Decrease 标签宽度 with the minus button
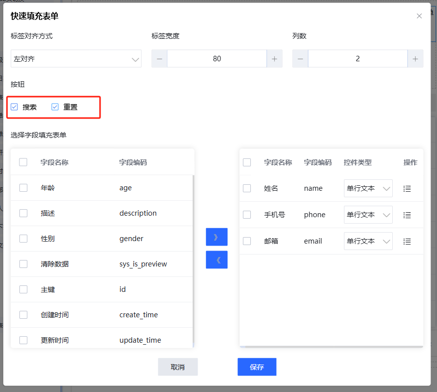The height and width of the screenshot is (392, 437). click(x=160, y=59)
